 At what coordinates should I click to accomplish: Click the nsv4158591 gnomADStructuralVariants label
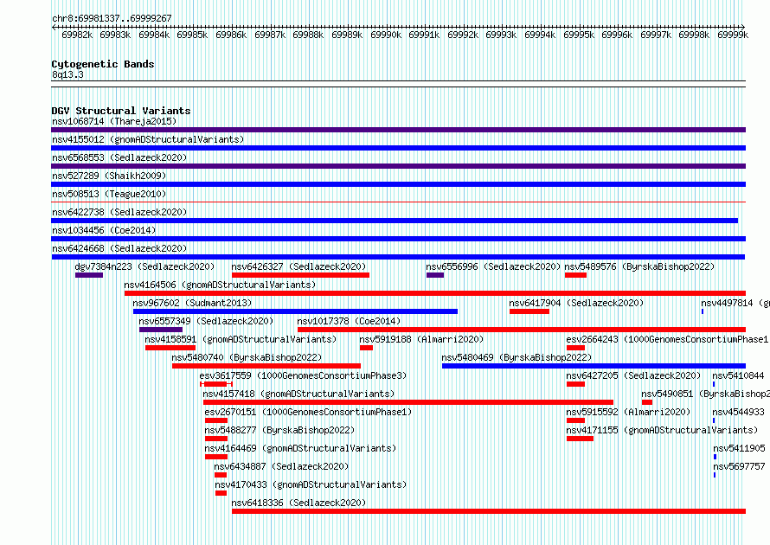pos(241,339)
